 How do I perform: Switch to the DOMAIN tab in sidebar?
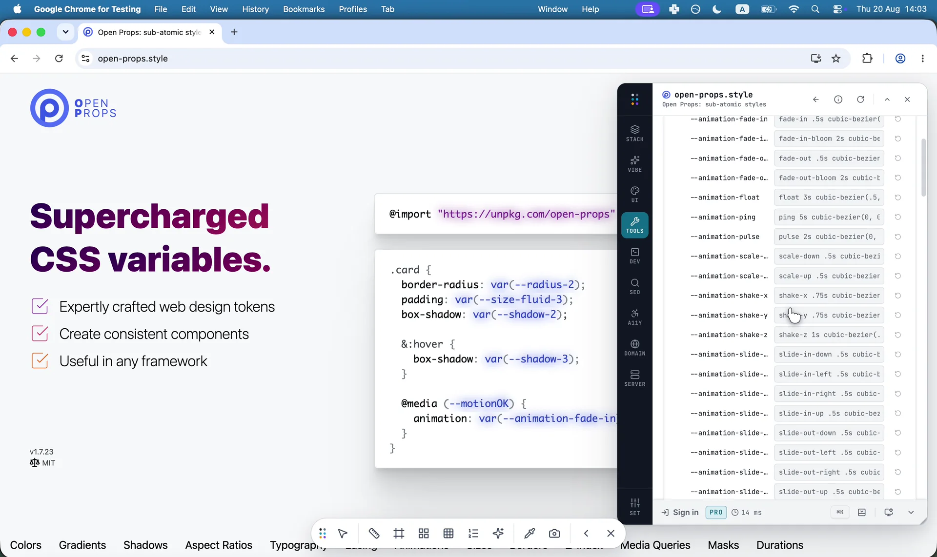[x=634, y=348]
